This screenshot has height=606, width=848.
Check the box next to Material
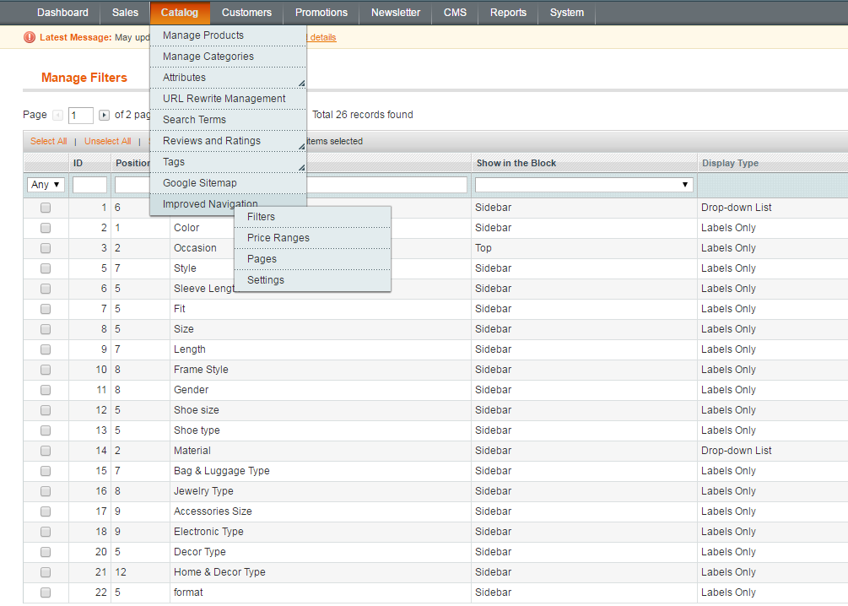46,451
